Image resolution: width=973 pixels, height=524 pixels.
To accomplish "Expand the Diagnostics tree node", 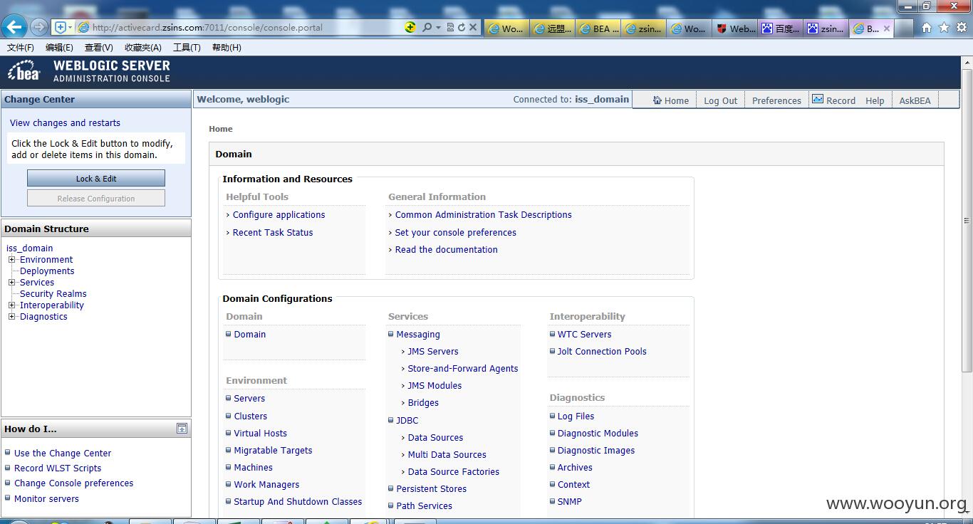I will pyautogui.click(x=11, y=317).
